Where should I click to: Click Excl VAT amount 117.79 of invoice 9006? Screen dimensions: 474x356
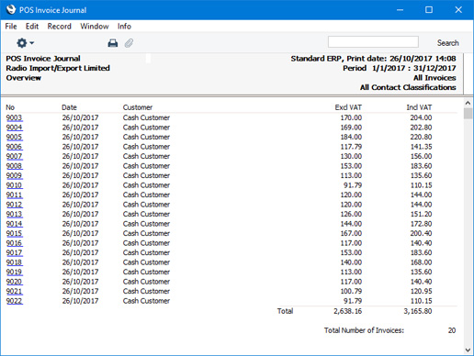[x=351, y=147]
